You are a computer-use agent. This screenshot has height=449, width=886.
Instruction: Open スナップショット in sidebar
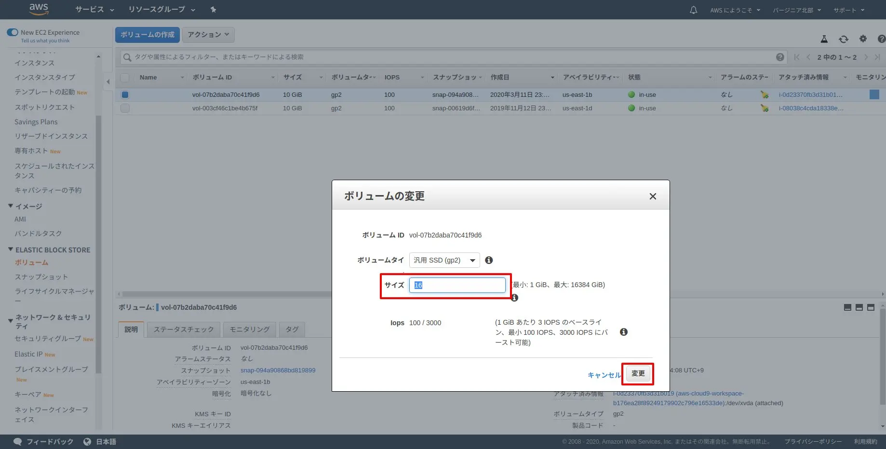pyautogui.click(x=41, y=277)
